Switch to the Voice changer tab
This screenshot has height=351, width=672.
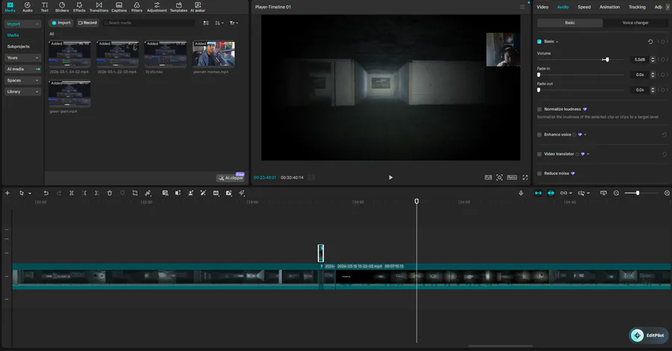[x=635, y=23]
